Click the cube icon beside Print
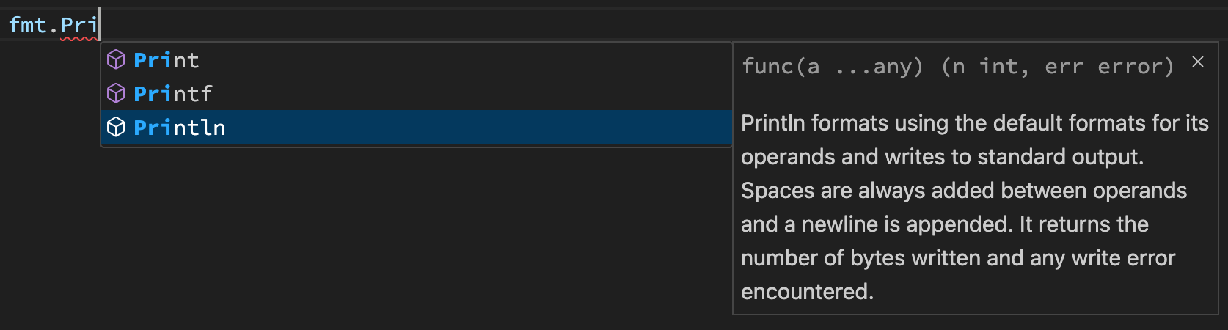The width and height of the screenshot is (1228, 330). (116, 59)
